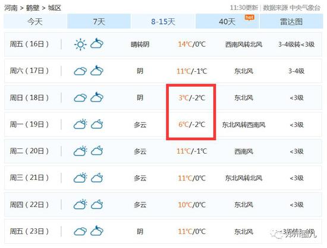This screenshot has height=248, width=327.
Task: Click the 14℃/0℃ temperature
Action: point(191,44)
